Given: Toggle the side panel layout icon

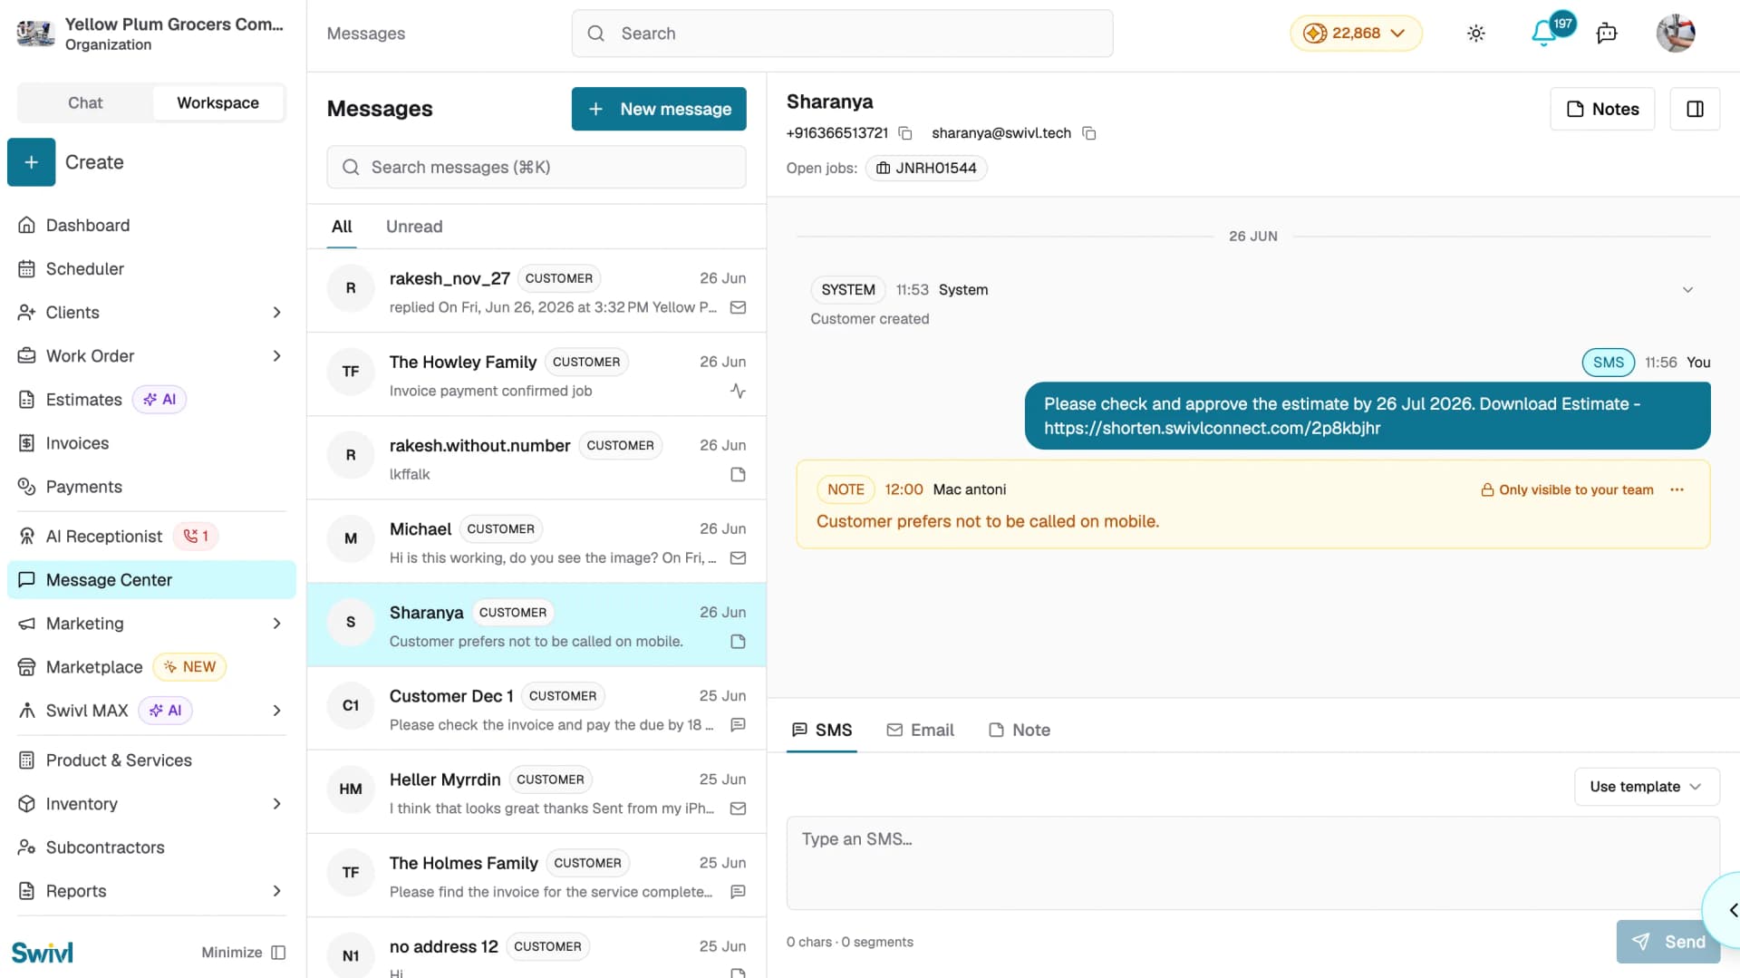Looking at the screenshot, I should point(1695,109).
